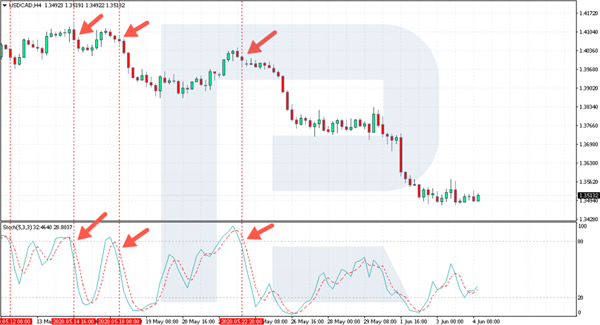
Task: Click the 1.40360 price axis label
Action: [588, 51]
